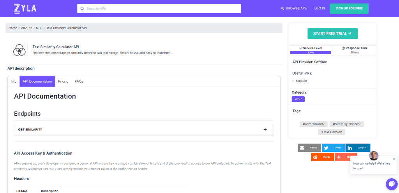The image size is (399, 193).
Task: Go to Home breadcrumb
Action: [13, 28]
